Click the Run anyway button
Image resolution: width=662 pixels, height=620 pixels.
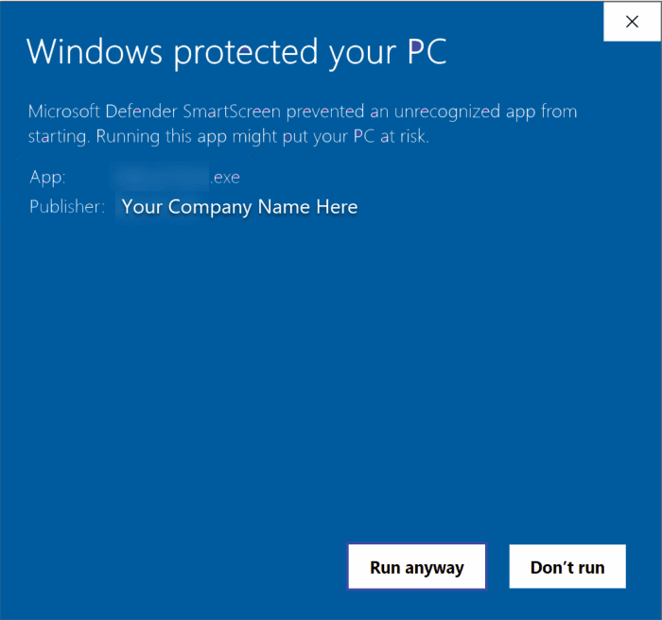tap(416, 567)
